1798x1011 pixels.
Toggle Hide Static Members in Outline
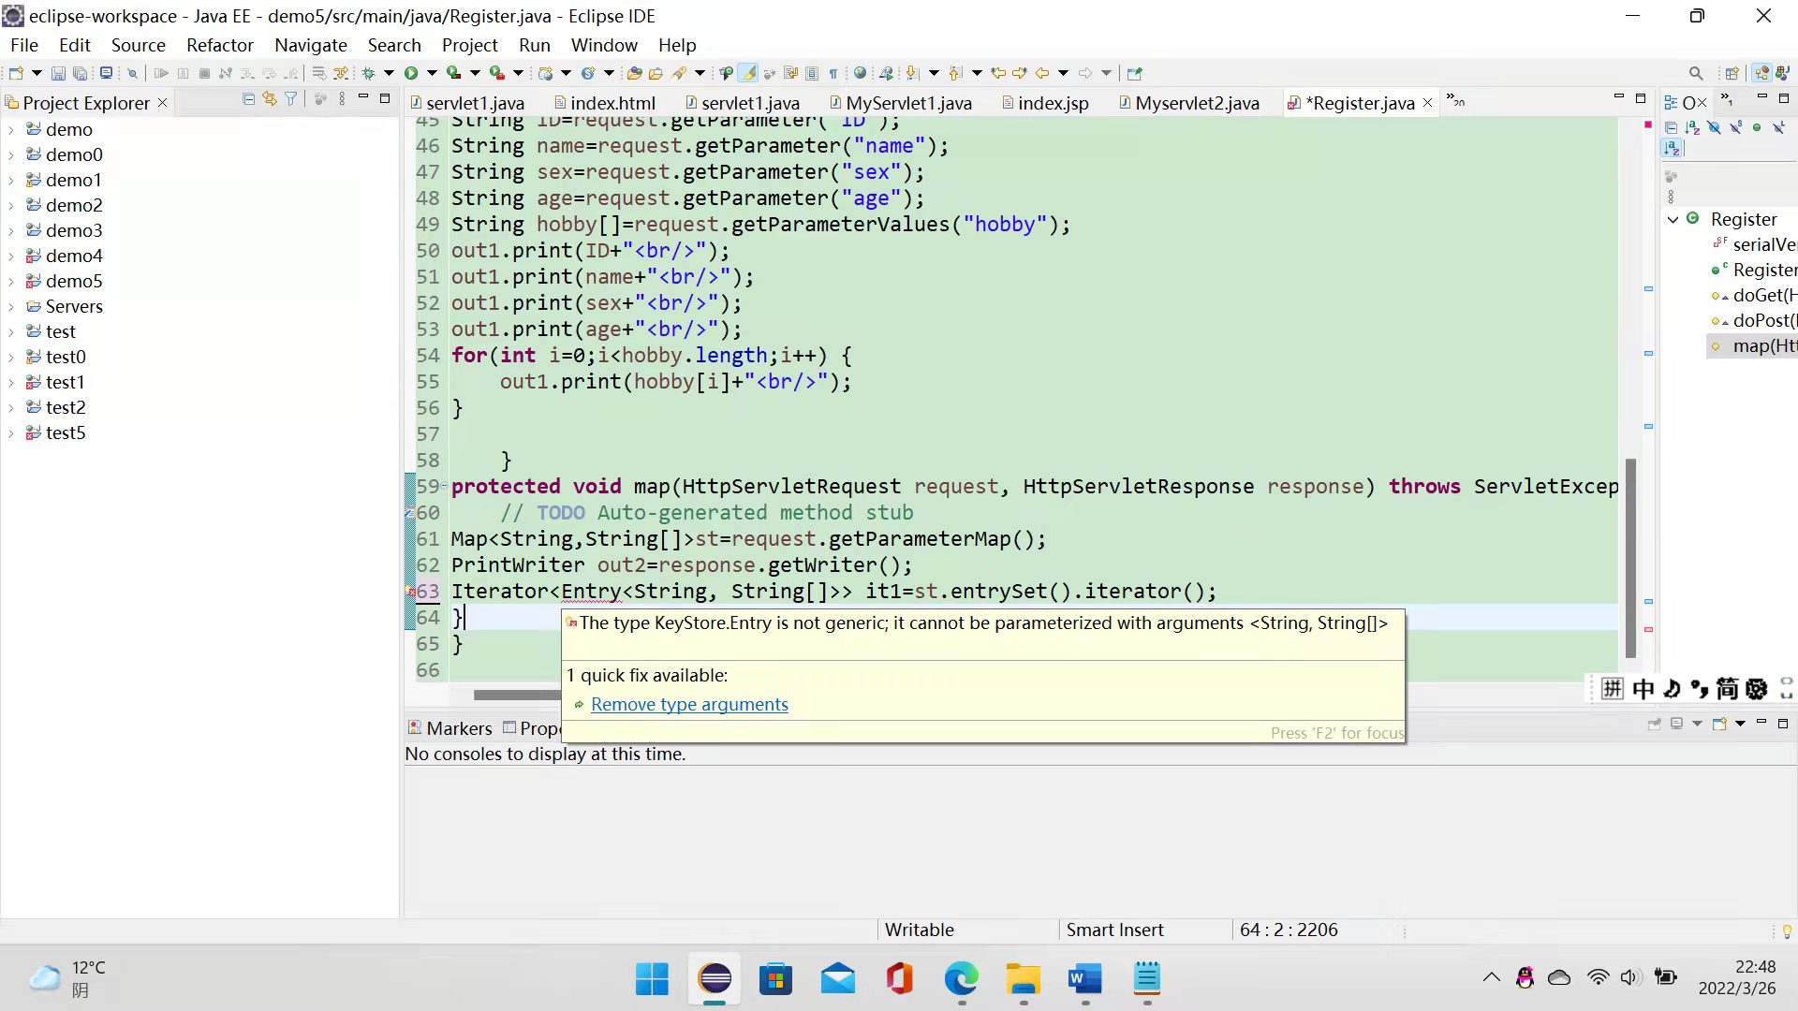coord(1736,128)
